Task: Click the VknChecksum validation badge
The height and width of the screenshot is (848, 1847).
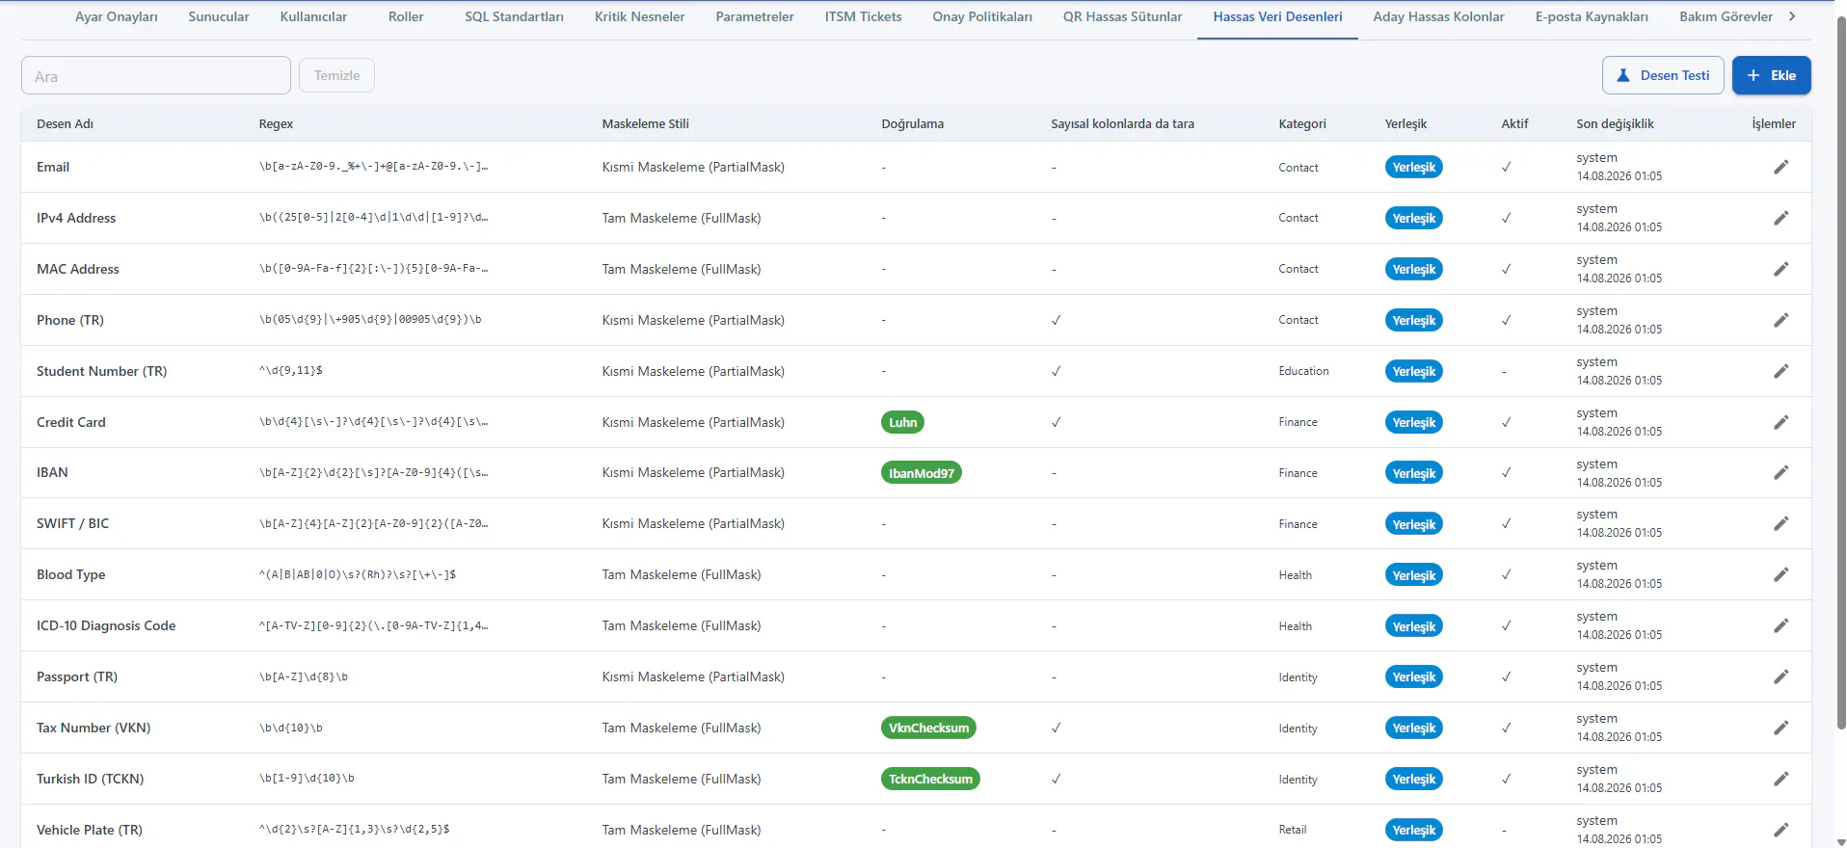Action: point(928,728)
